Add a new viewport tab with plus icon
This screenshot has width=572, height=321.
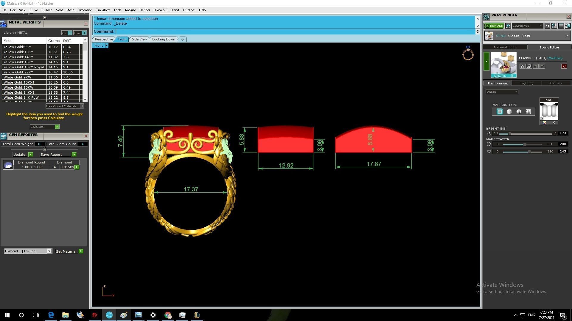pyautogui.click(x=182, y=39)
